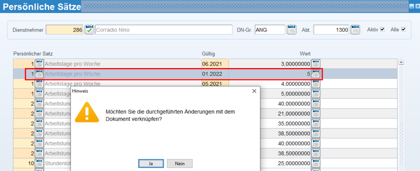
Task: Click the value icon beside 3,00000000
Action: [315, 64]
